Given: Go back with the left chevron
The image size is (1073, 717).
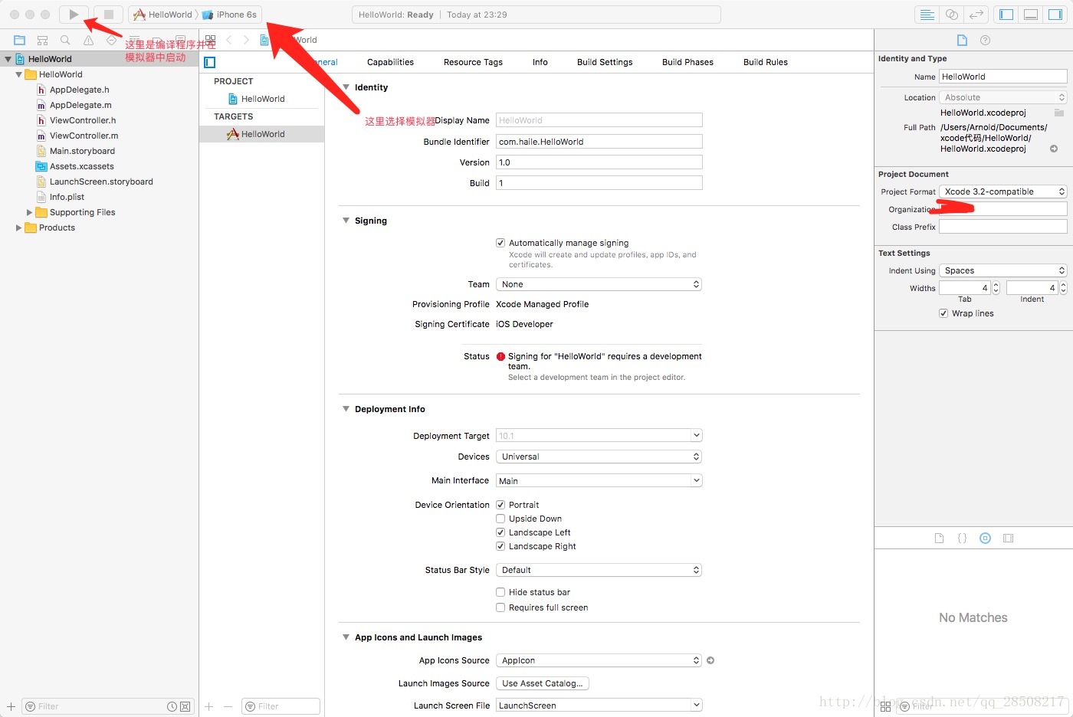Looking at the screenshot, I should click(228, 40).
